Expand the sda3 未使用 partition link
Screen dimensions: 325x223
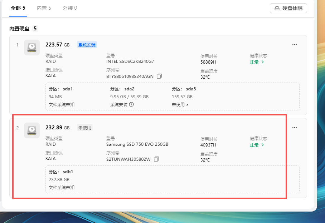180,105
